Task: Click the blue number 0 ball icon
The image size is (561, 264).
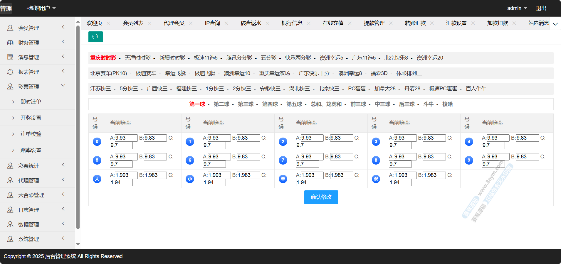Action: click(97, 142)
